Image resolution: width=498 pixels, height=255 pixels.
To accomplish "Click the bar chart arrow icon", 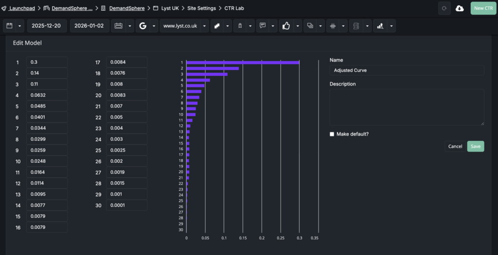I will 380,26.
